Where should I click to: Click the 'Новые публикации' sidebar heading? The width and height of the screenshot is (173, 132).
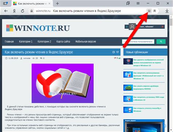click(137, 52)
